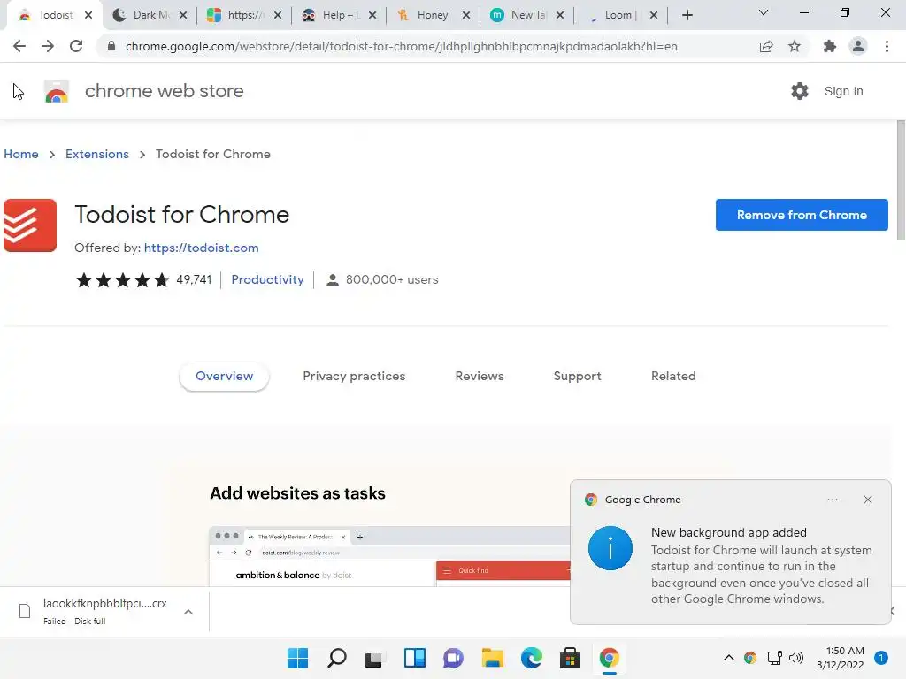The height and width of the screenshot is (679, 906).
Task: Open the Related tab
Action: [673, 376]
